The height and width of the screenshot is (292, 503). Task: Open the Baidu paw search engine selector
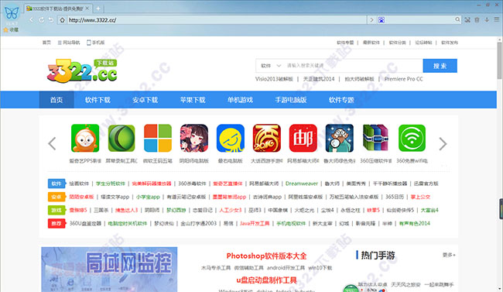(x=381, y=20)
